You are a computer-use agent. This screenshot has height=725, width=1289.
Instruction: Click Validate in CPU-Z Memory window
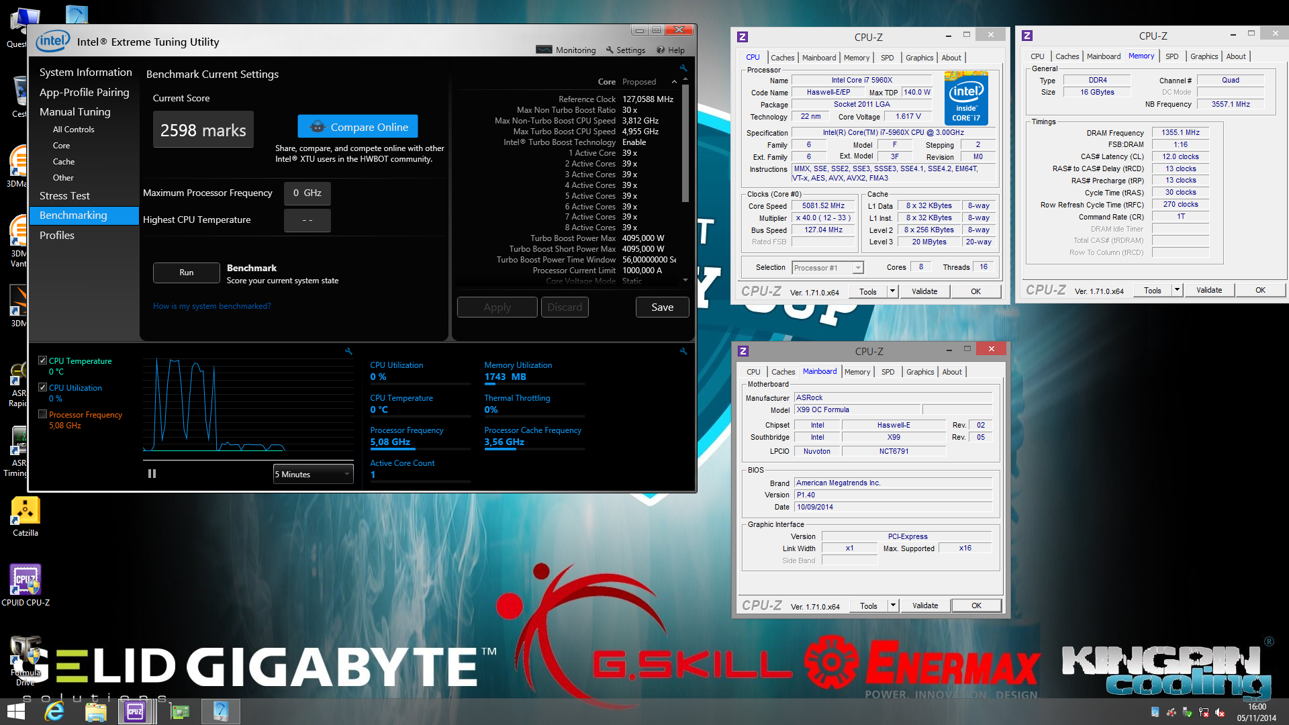click(x=1208, y=290)
